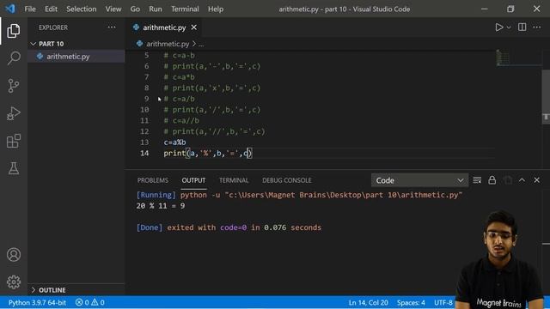Switch to the DEBUG CONSOLE tab

coord(286,180)
